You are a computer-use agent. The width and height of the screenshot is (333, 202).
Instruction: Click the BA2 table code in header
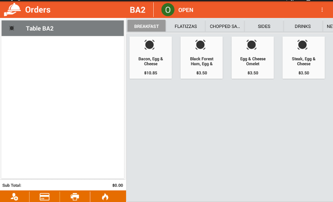tap(138, 10)
